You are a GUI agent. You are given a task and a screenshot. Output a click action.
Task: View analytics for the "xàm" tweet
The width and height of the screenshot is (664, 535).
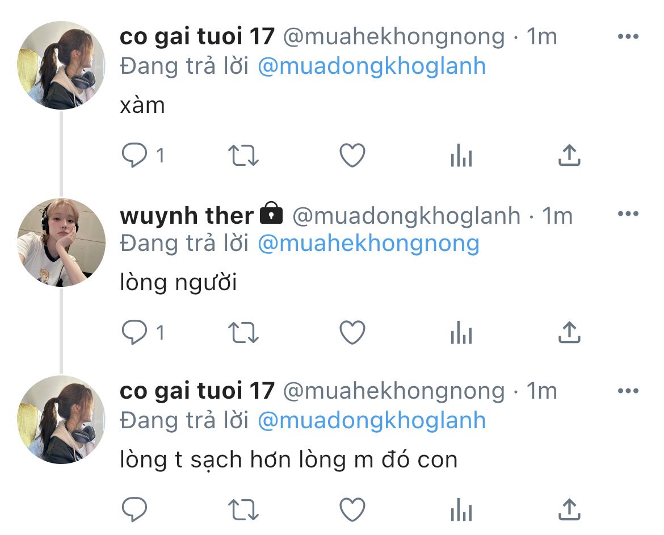461,155
